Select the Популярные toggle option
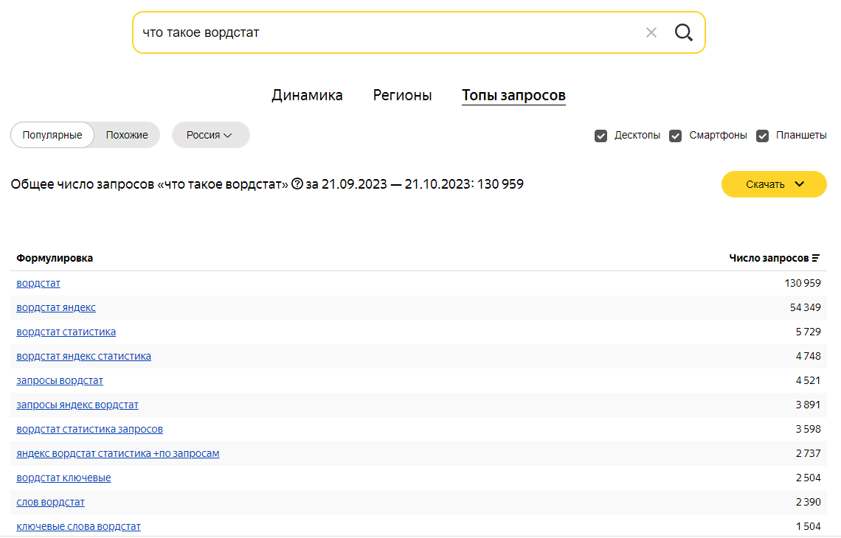 pyautogui.click(x=52, y=135)
